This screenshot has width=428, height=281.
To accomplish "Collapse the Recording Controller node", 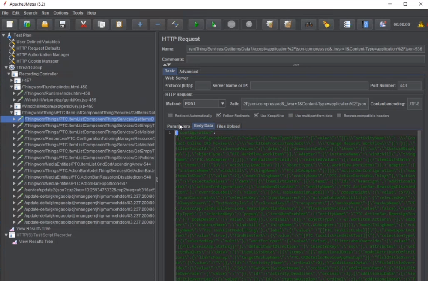I will pos(9,74).
